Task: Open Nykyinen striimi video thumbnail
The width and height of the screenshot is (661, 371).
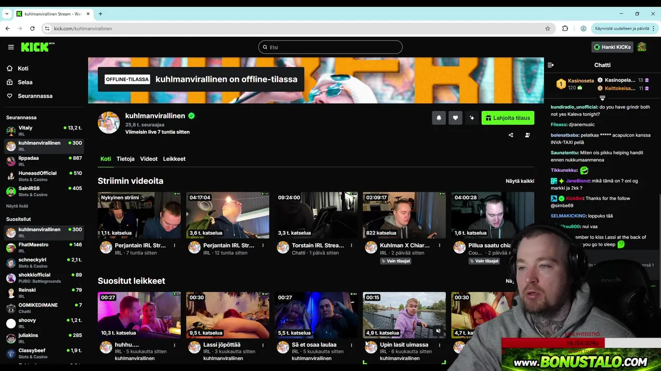Action: (139, 215)
